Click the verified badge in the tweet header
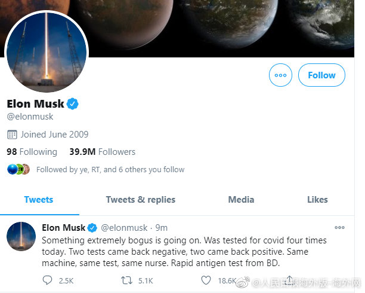This screenshot has width=365, height=293. [92, 228]
